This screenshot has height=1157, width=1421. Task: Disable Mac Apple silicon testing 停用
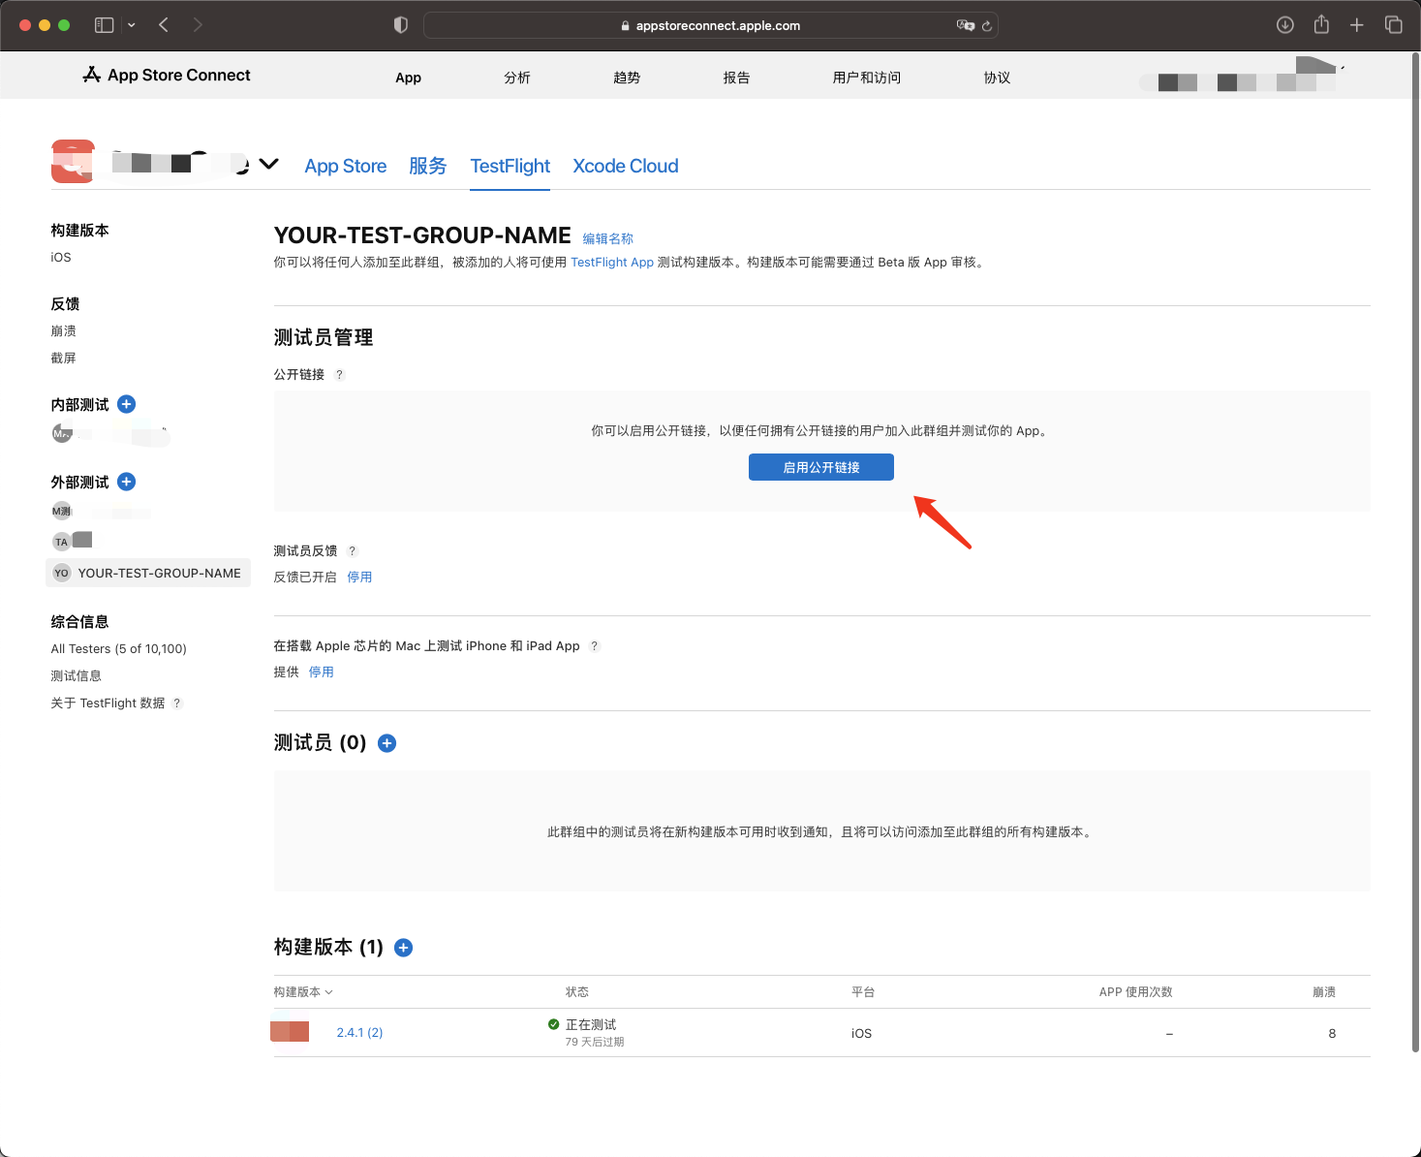321,672
